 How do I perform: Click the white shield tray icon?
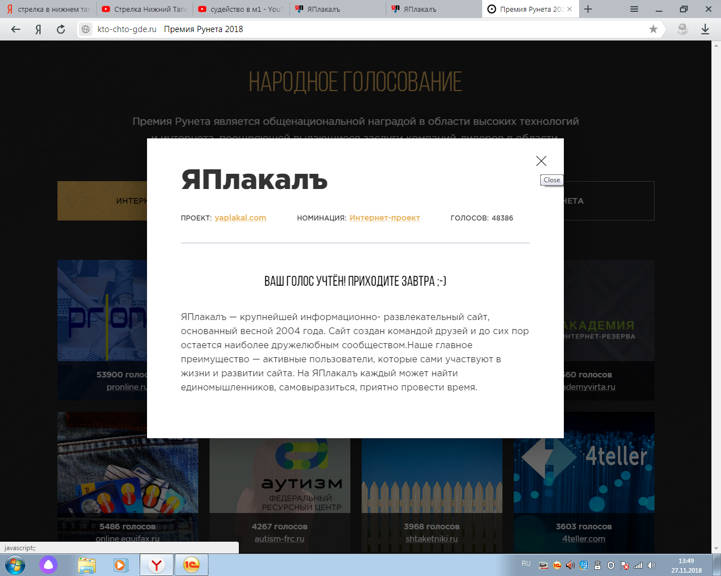pos(611,565)
